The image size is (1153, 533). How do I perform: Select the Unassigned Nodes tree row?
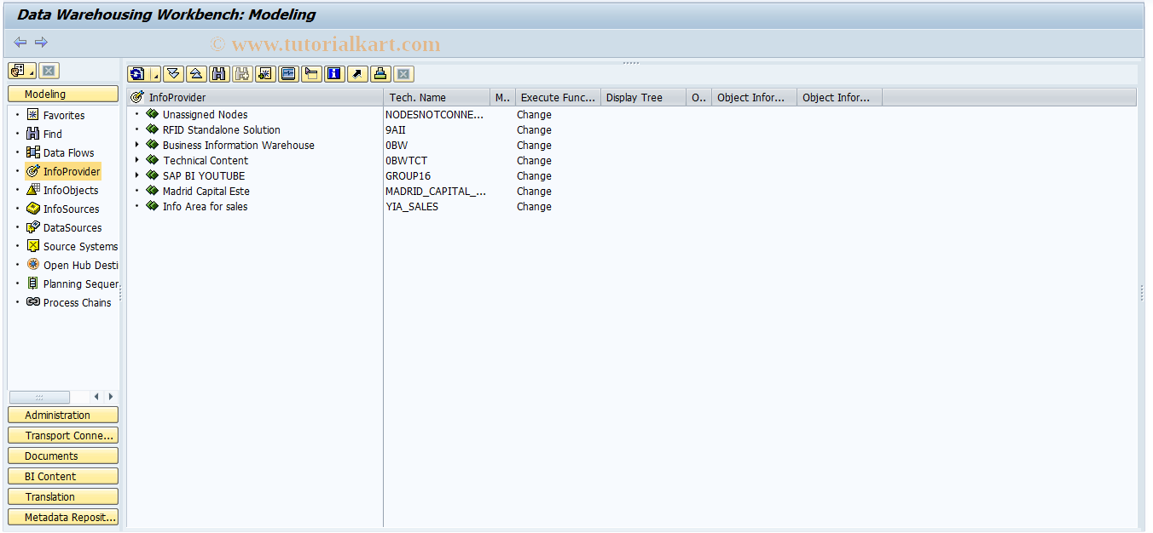[x=205, y=114]
